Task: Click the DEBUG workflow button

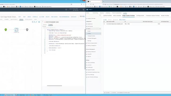Action: [x=29, y=17]
